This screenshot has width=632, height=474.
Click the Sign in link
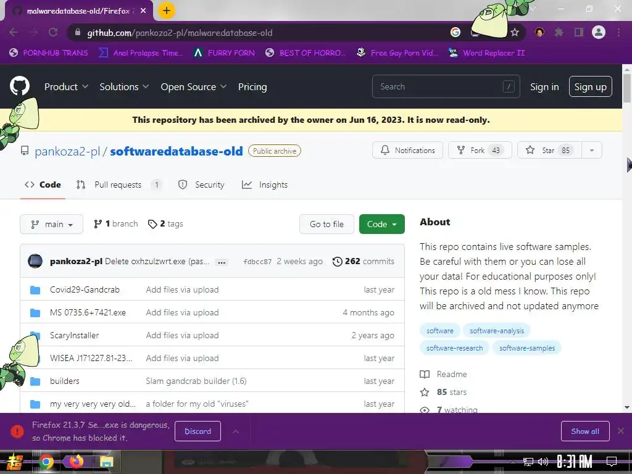pyautogui.click(x=544, y=86)
